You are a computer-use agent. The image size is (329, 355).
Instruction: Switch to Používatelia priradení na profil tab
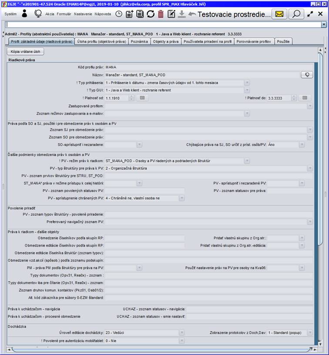(208, 41)
